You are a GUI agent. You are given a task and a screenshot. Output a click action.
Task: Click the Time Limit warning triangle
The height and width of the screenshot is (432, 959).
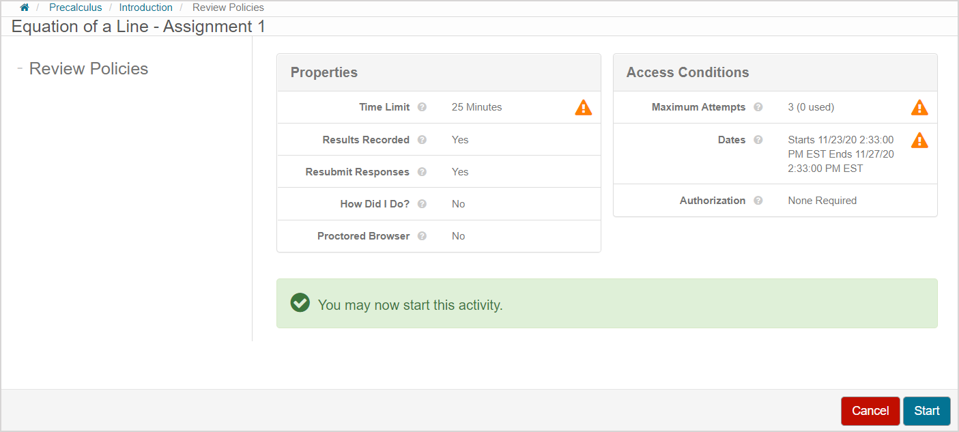(584, 107)
